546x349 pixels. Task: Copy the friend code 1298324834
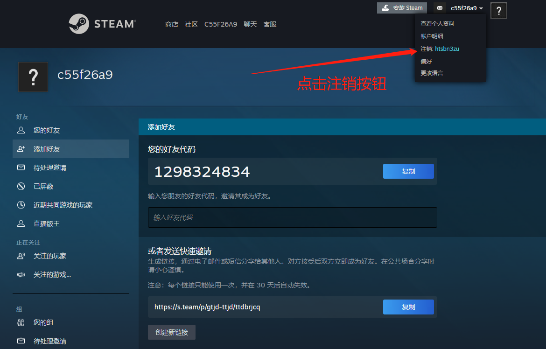tap(408, 171)
